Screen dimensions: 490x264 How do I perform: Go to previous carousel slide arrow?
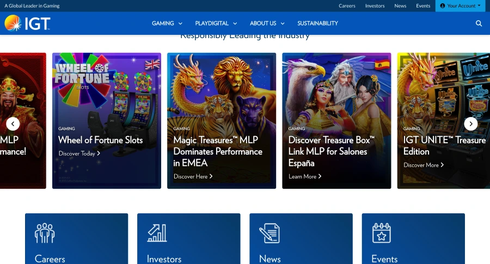(13, 124)
